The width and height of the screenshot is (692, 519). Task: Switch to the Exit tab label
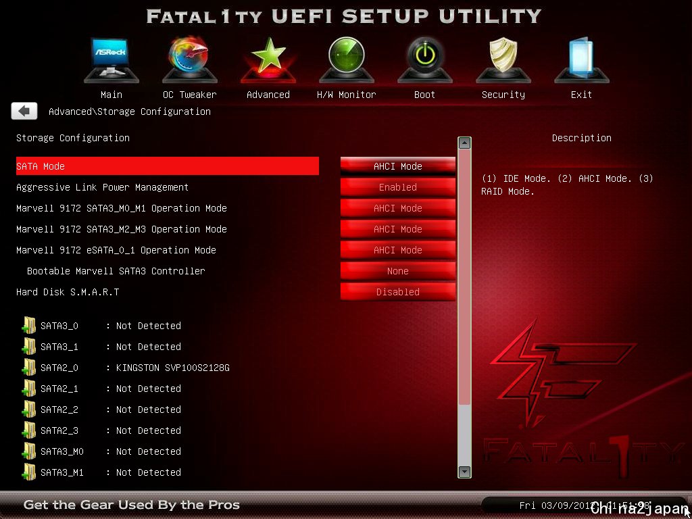pyautogui.click(x=582, y=95)
